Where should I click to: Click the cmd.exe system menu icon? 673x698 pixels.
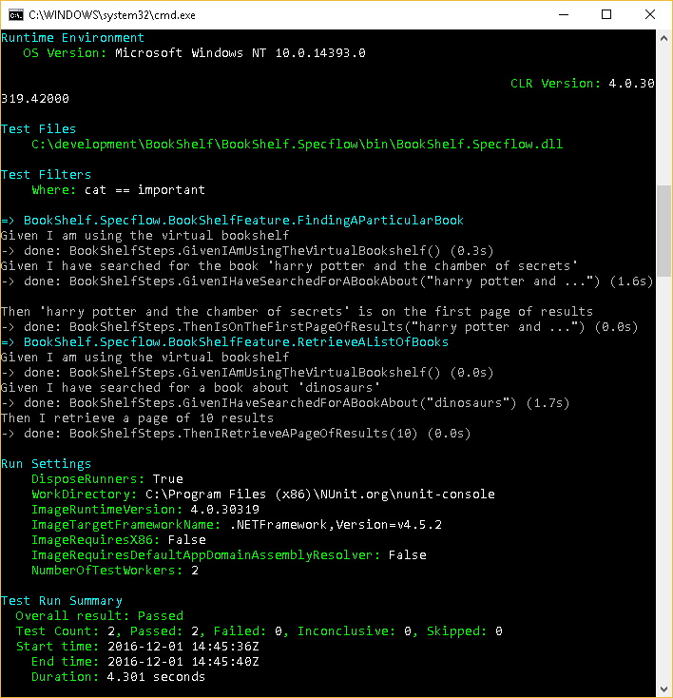[x=16, y=15]
